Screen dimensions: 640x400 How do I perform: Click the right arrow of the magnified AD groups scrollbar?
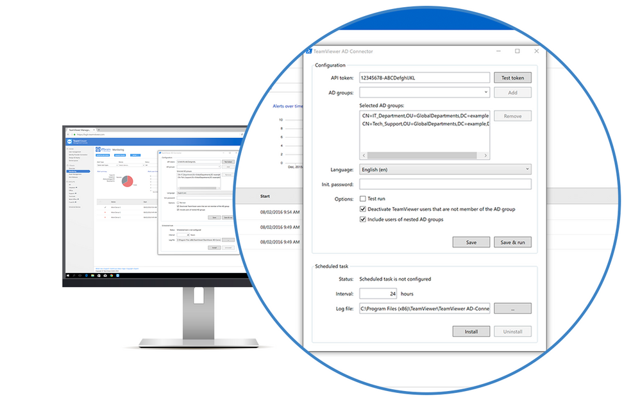(x=485, y=156)
